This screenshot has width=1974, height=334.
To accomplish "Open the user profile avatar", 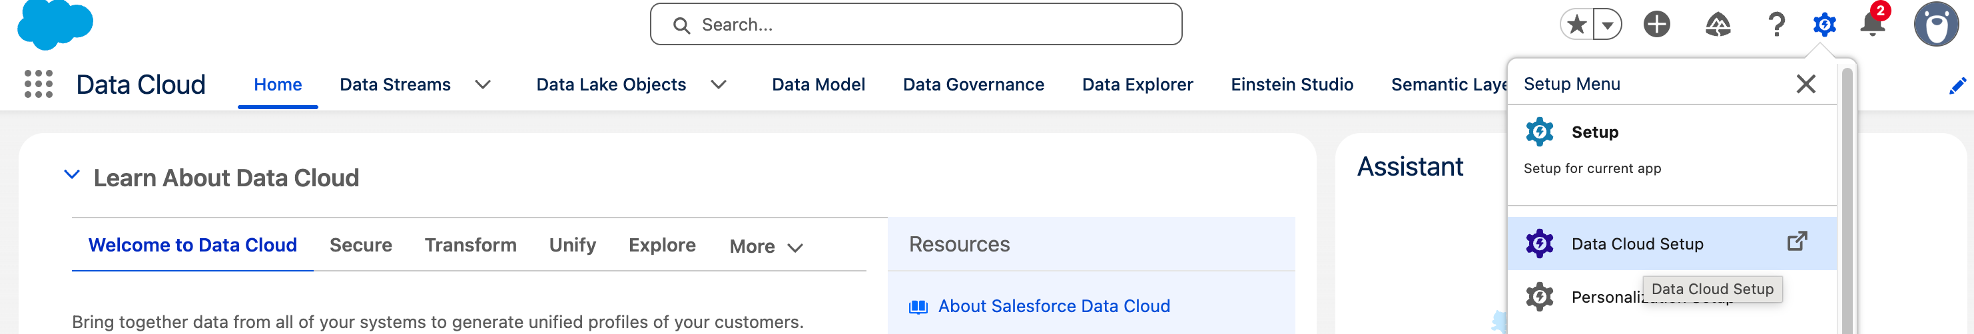I will tap(1937, 24).
